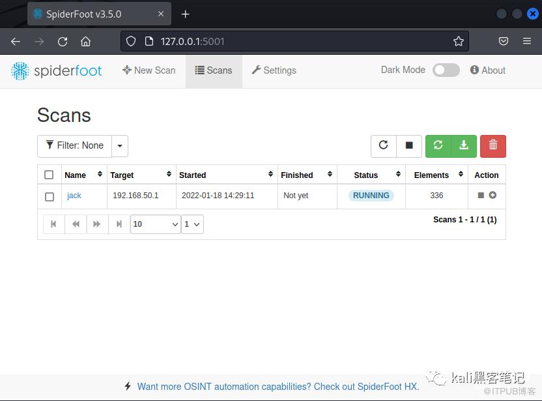Check the select-all checkbox in table header

49,175
